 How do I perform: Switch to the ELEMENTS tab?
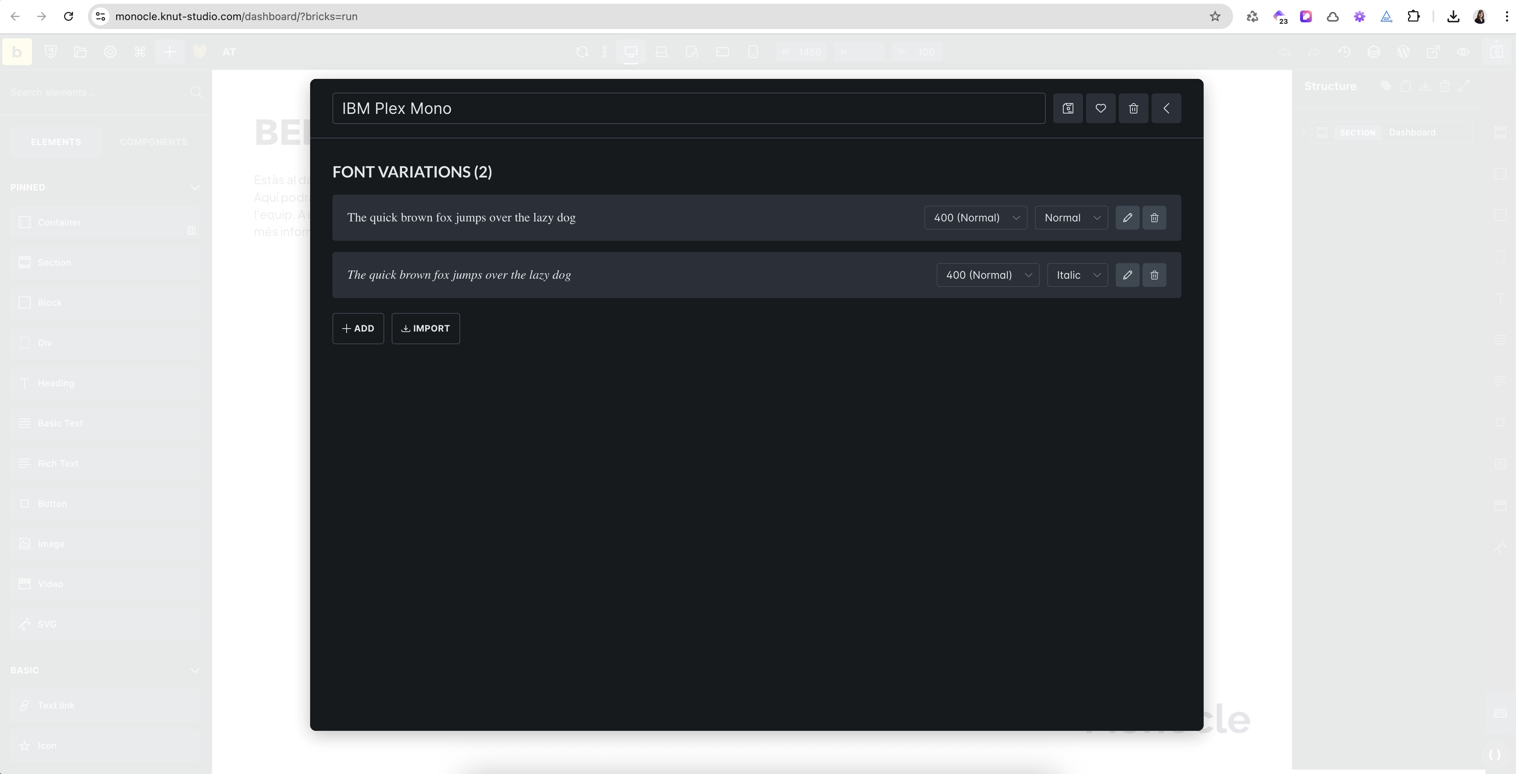coord(56,142)
